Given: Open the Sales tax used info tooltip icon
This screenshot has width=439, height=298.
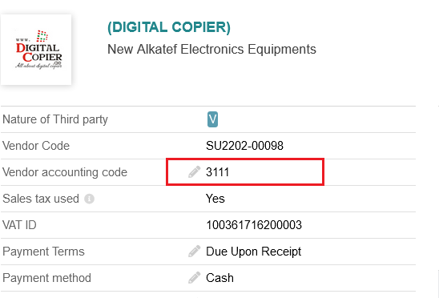Looking at the screenshot, I should tap(89, 199).
